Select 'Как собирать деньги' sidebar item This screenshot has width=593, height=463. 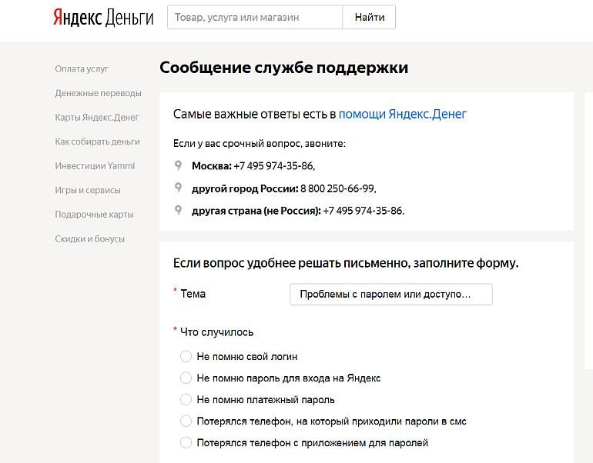tap(98, 142)
